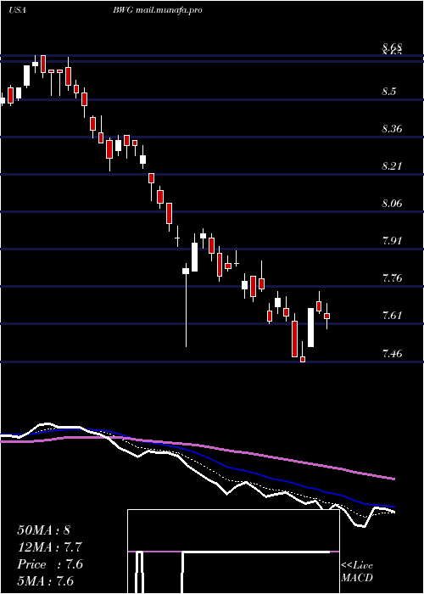The width and height of the screenshot is (424, 594).
Task: Click the 7.91 price axis label
Action: point(392,240)
